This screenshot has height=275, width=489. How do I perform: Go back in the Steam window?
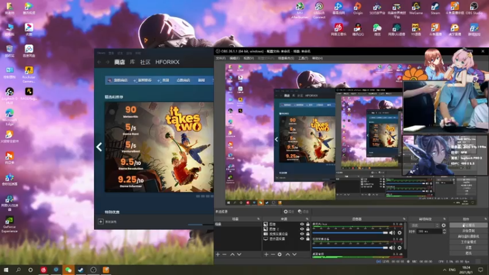point(99,62)
